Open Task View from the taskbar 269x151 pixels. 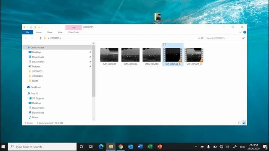tap(91, 147)
